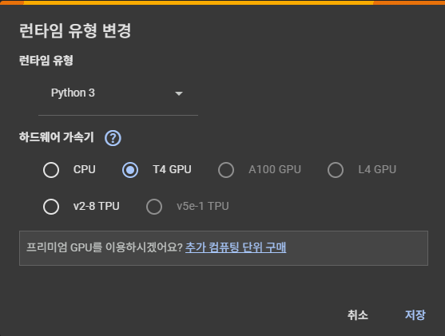
Task: Click the 런타임 유형 section label
Action: pyautogui.click(x=46, y=61)
